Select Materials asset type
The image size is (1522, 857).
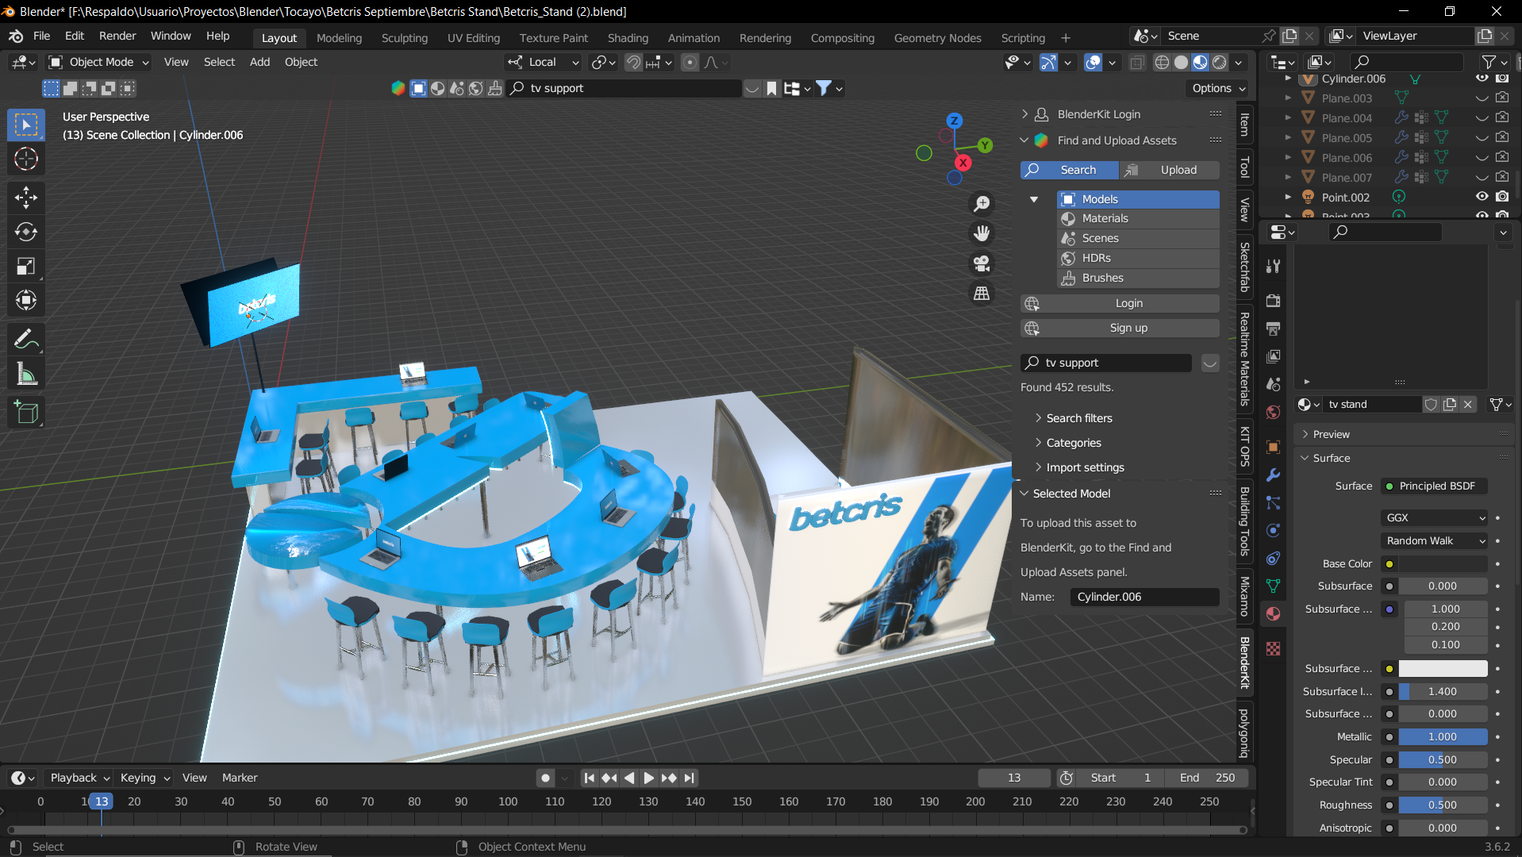pyautogui.click(x=1138, y=219)
